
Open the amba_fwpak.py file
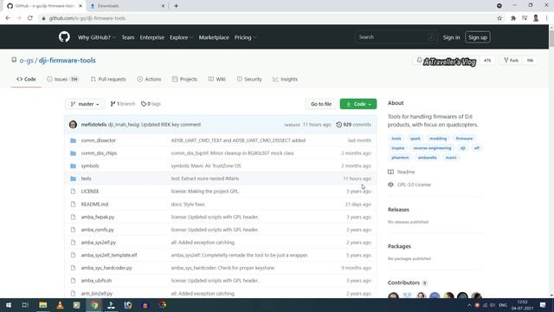98,218
